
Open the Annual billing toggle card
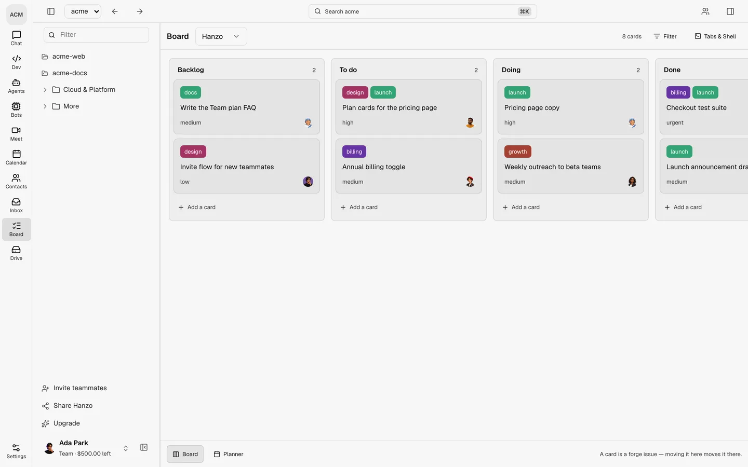(408, 166)
